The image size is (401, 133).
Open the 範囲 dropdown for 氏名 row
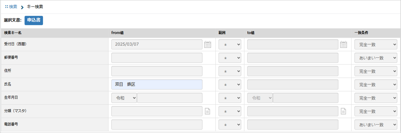click(x=230, y=84)
